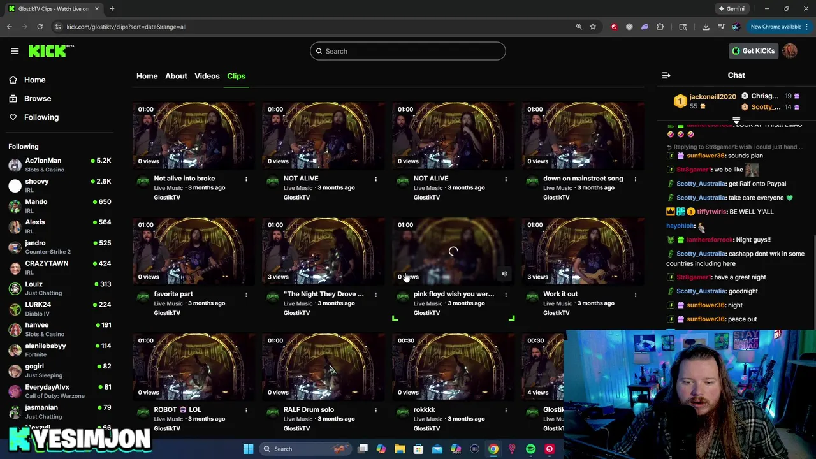Click the ROBOT LOL clip title
This screenshot has width=816, height=459.
point(177,410)
